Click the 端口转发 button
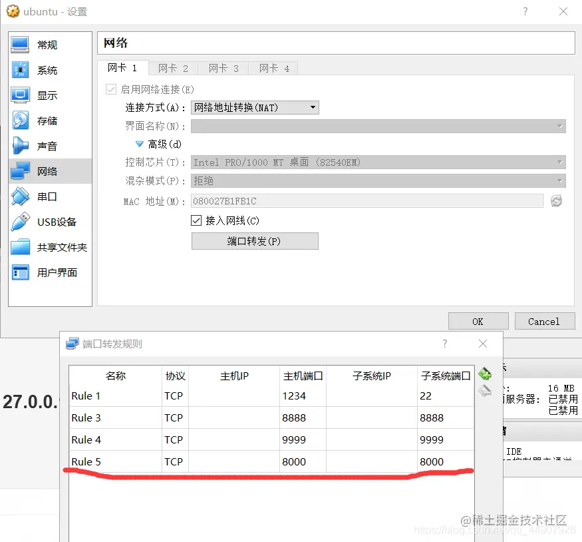The width and height of the screenshot is (582, 542). coord(255,240)
